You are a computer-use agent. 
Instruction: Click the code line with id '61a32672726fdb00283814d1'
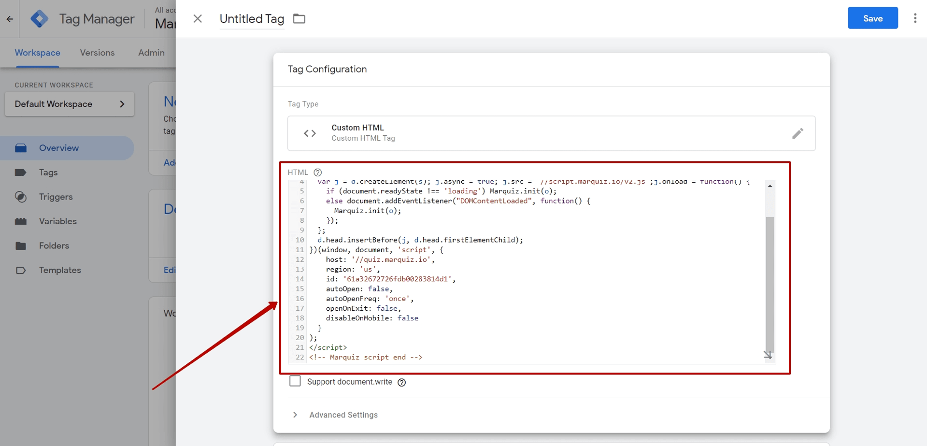(x=391, y=279)
